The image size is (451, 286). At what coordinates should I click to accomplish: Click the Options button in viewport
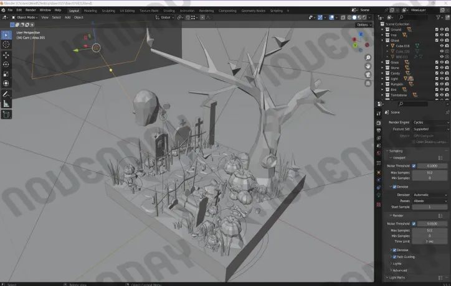[364, 25]
